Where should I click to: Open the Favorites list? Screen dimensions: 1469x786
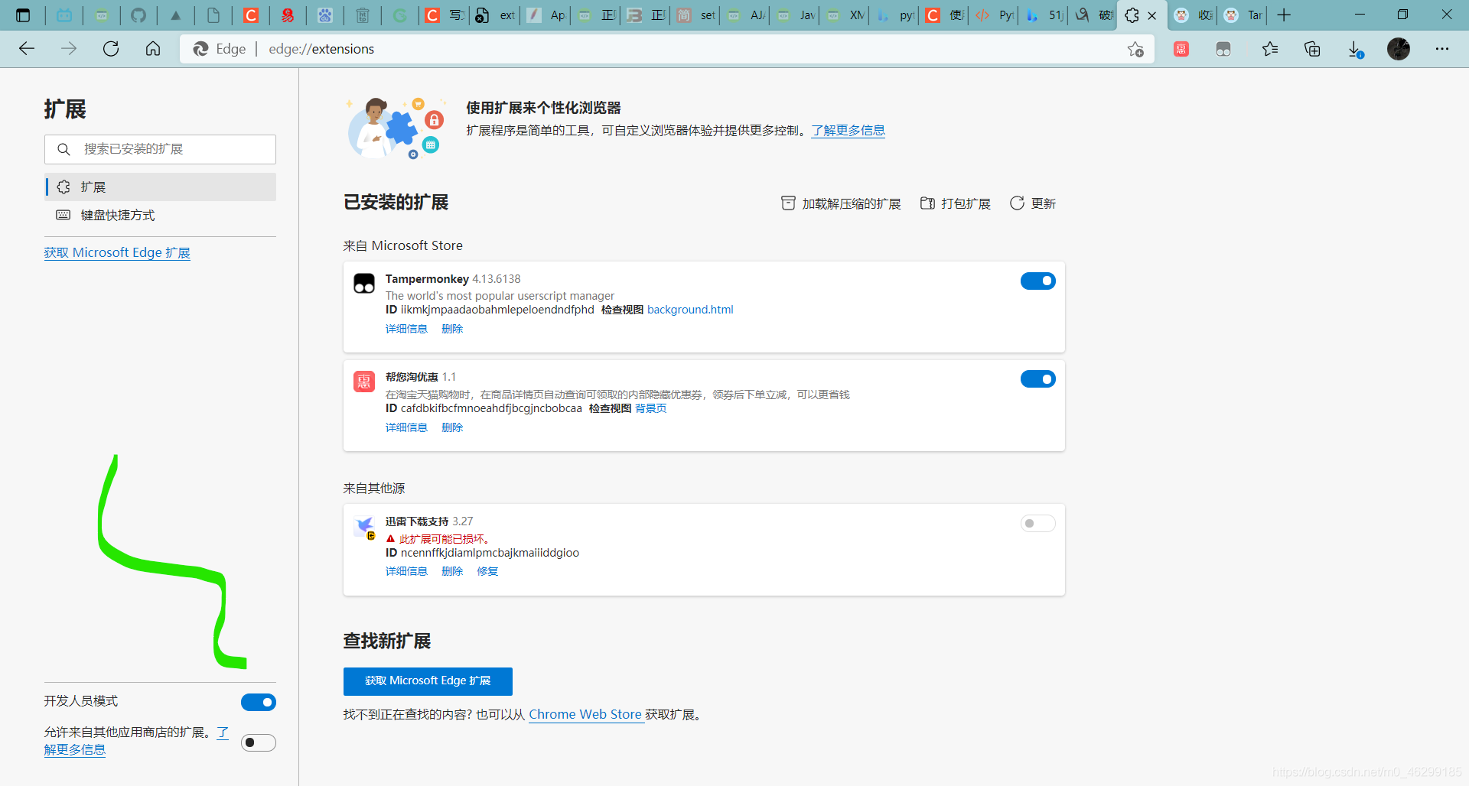point(1270,49)
